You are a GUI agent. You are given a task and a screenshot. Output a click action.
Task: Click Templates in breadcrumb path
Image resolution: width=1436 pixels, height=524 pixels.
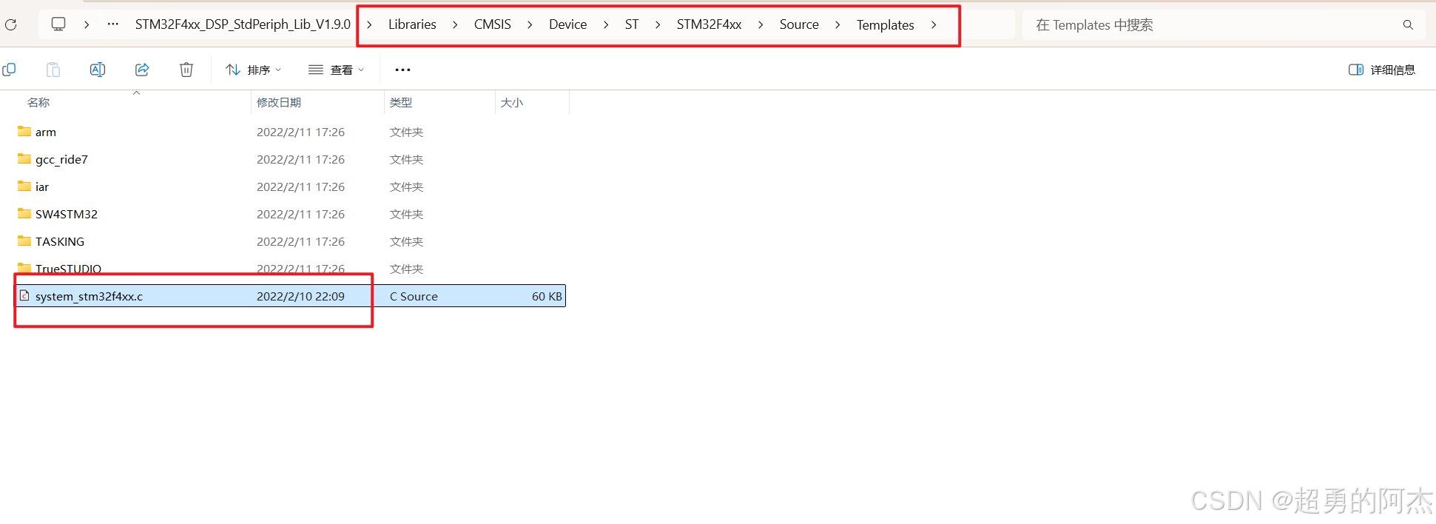click(x=886, y=25)
